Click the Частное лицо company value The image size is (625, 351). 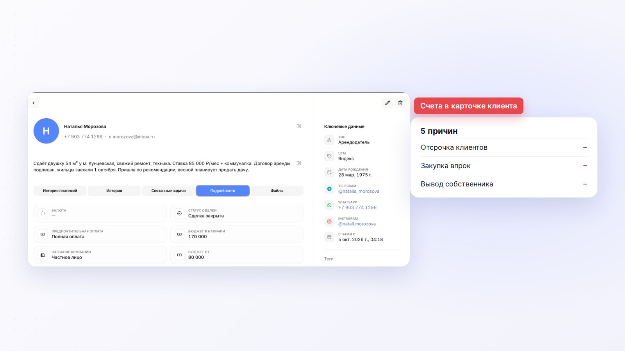[x=67, y=257]
